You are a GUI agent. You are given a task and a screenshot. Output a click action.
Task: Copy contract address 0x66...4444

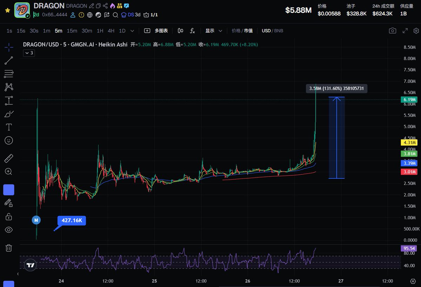(54, 15)
